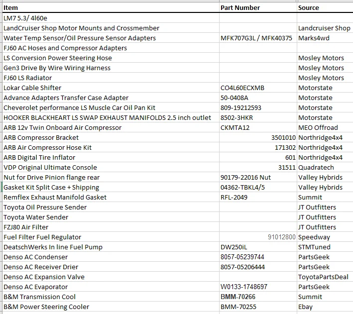Select 'Remflex Exhaust Manifold Gasket' cell
This screenshot has height=314, width=353.
click(111, 197)
